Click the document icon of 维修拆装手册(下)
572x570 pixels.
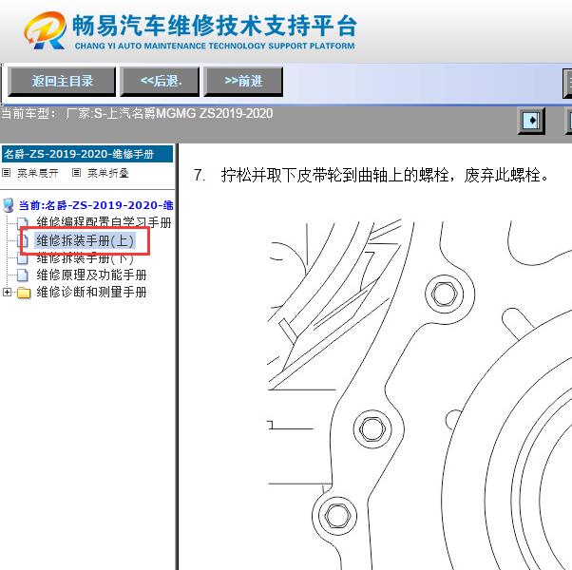[x=23, y=258]
